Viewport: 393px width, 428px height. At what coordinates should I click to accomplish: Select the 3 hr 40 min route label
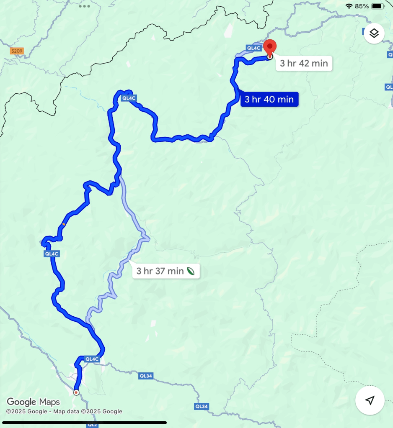coord(269,99)
